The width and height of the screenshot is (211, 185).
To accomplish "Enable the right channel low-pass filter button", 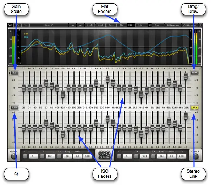I will click(x=136, y=156).
